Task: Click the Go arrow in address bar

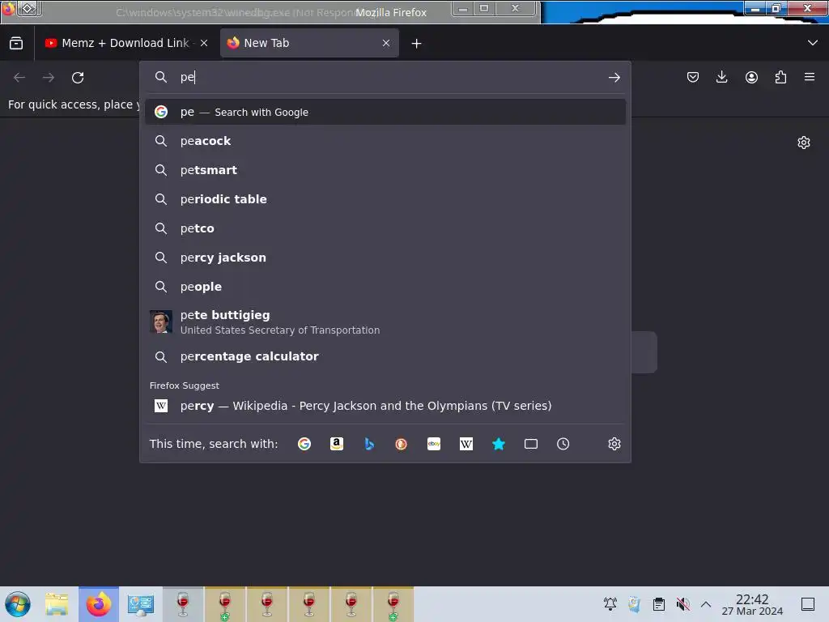Action: 614,78
